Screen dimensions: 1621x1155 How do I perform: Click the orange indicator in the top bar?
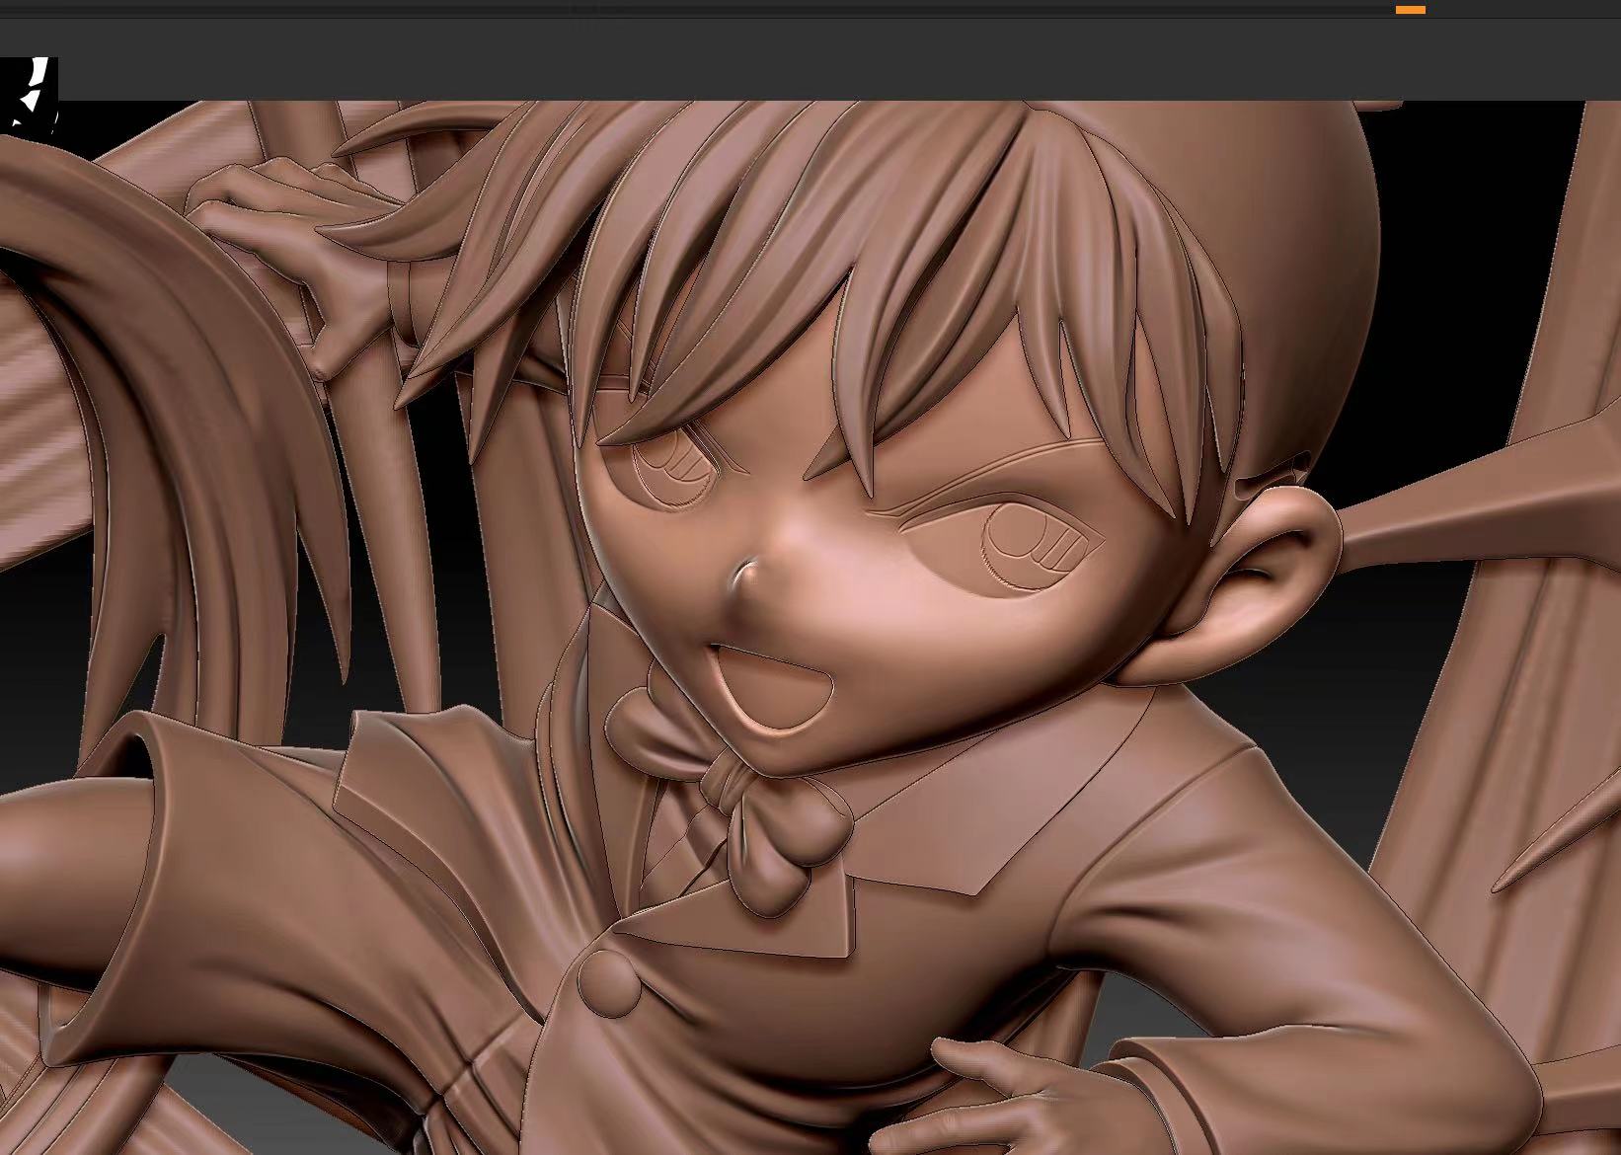(1410, 10)
